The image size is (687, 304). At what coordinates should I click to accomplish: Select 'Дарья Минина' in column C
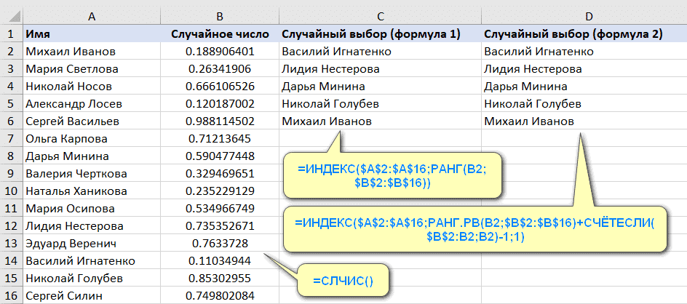click(x=378, y=87)
